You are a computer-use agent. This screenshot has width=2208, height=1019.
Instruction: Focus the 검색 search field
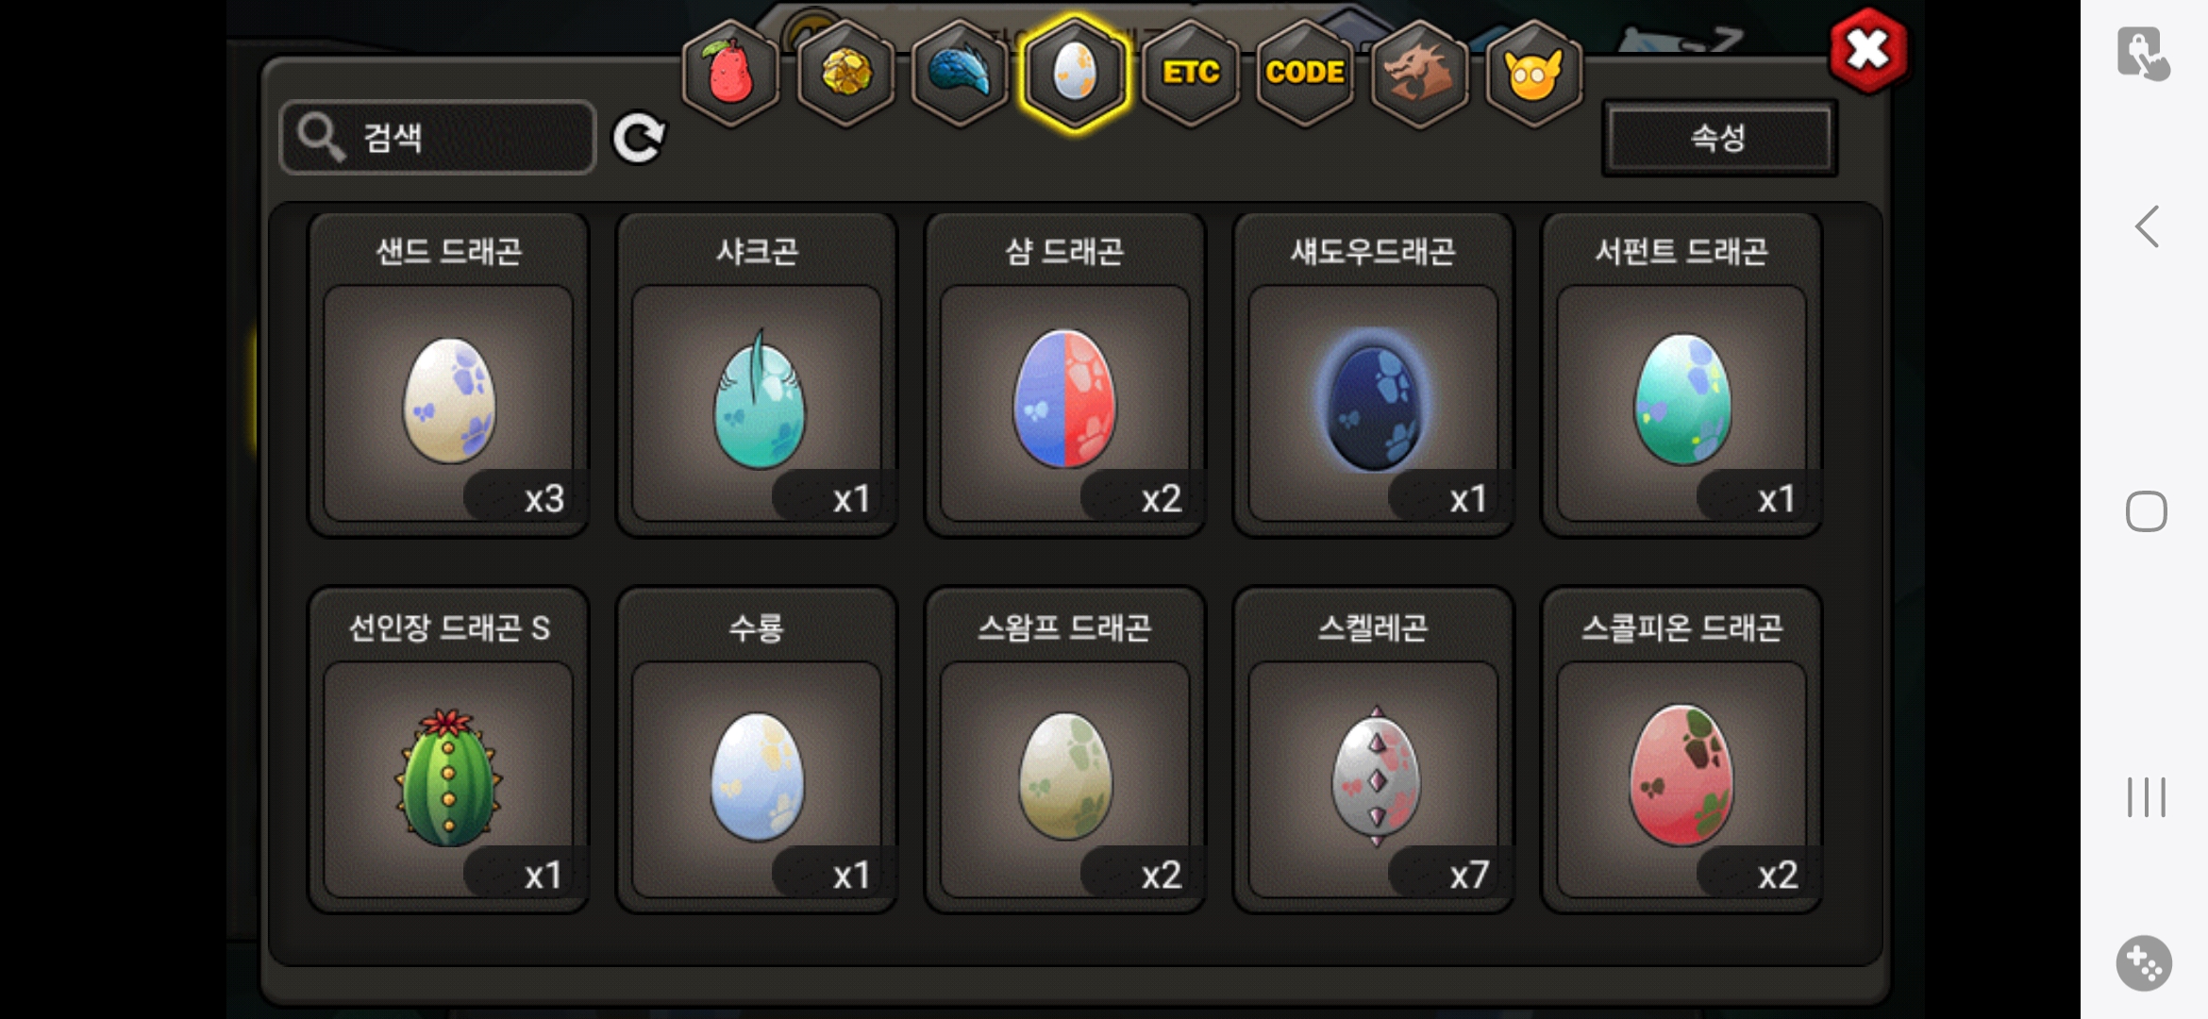point(438,138)
